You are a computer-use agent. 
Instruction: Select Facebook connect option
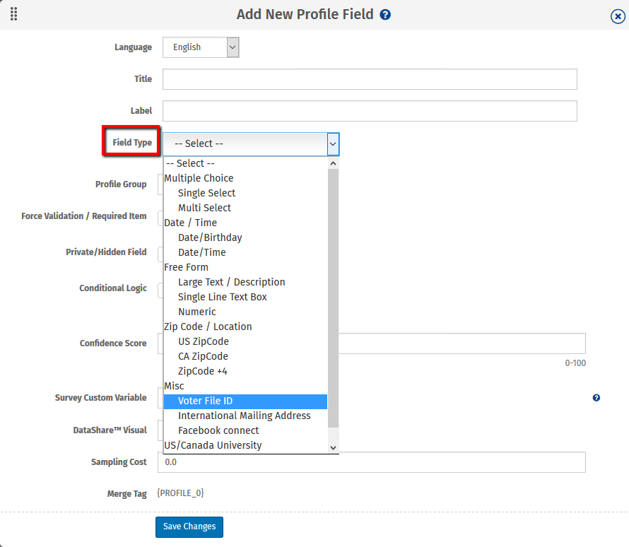tap(218, 430)
